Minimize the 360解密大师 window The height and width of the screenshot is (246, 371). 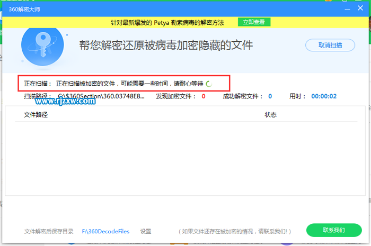click(x=347, y=9)
